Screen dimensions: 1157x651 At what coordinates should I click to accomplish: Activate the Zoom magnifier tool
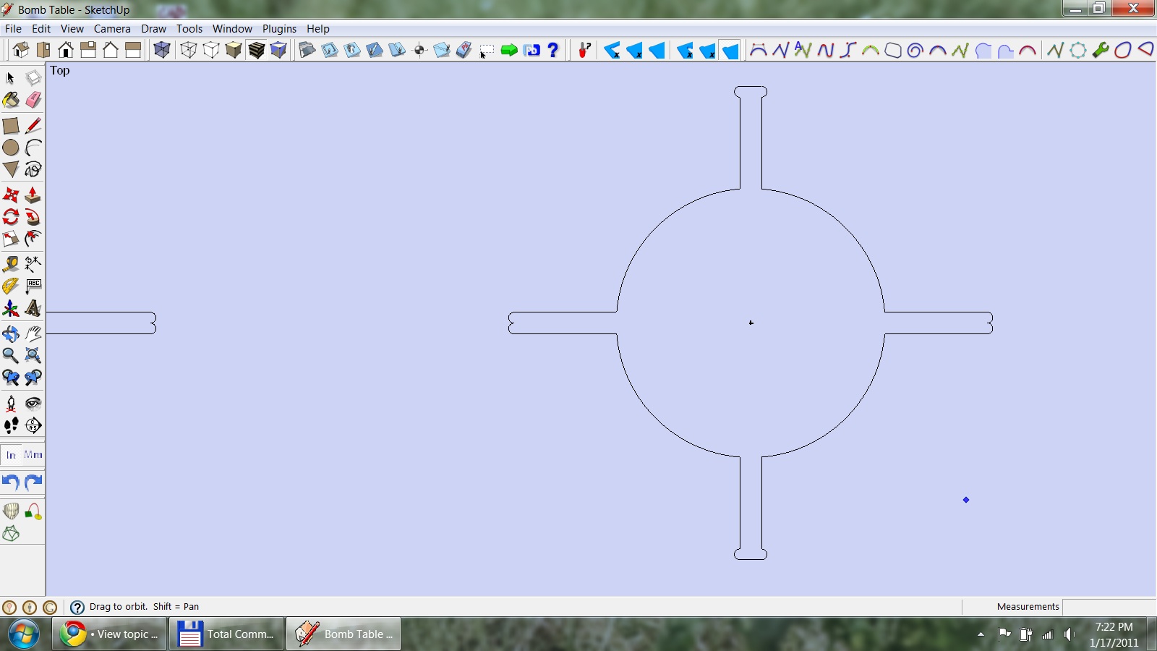11,355
